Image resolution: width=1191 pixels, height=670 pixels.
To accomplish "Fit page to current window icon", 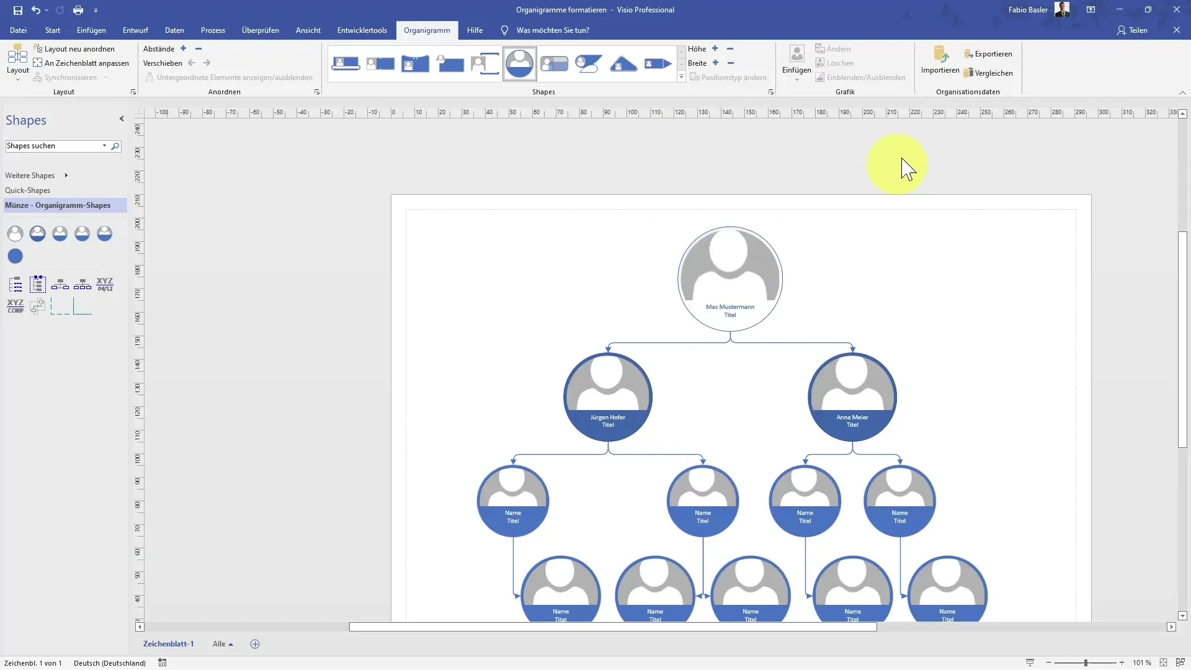I will [x=1163, y=663].
